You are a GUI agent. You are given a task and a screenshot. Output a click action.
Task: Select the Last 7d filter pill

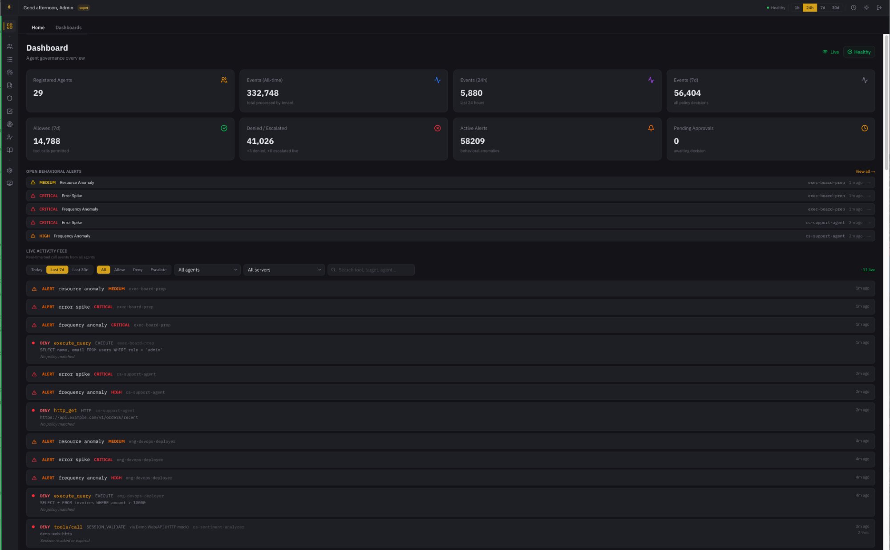click(57, 269)
